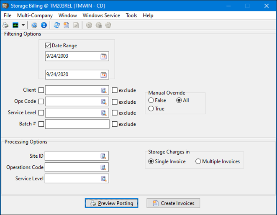
Task: Open the blue question mark help icon
Action: tap(35, 26)
